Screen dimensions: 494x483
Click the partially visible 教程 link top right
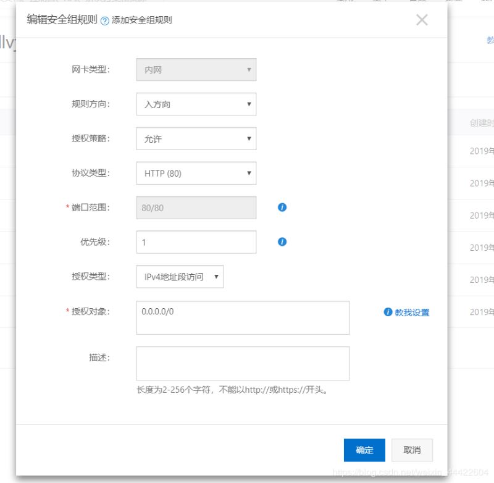[x=490, y=39]
